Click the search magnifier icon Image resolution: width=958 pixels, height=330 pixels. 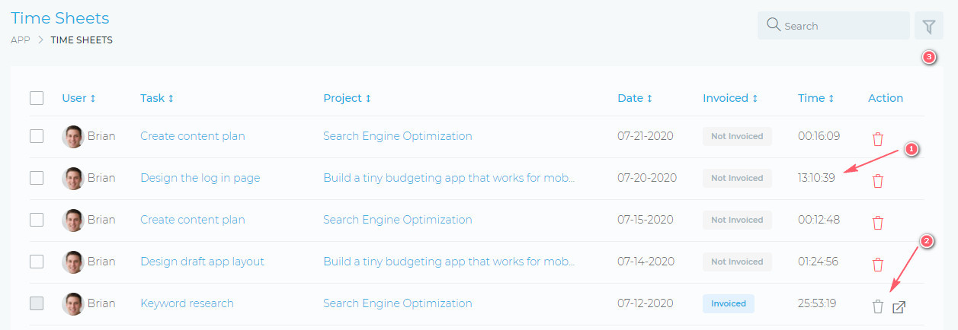pyautogui.click(x=774, y=25)
